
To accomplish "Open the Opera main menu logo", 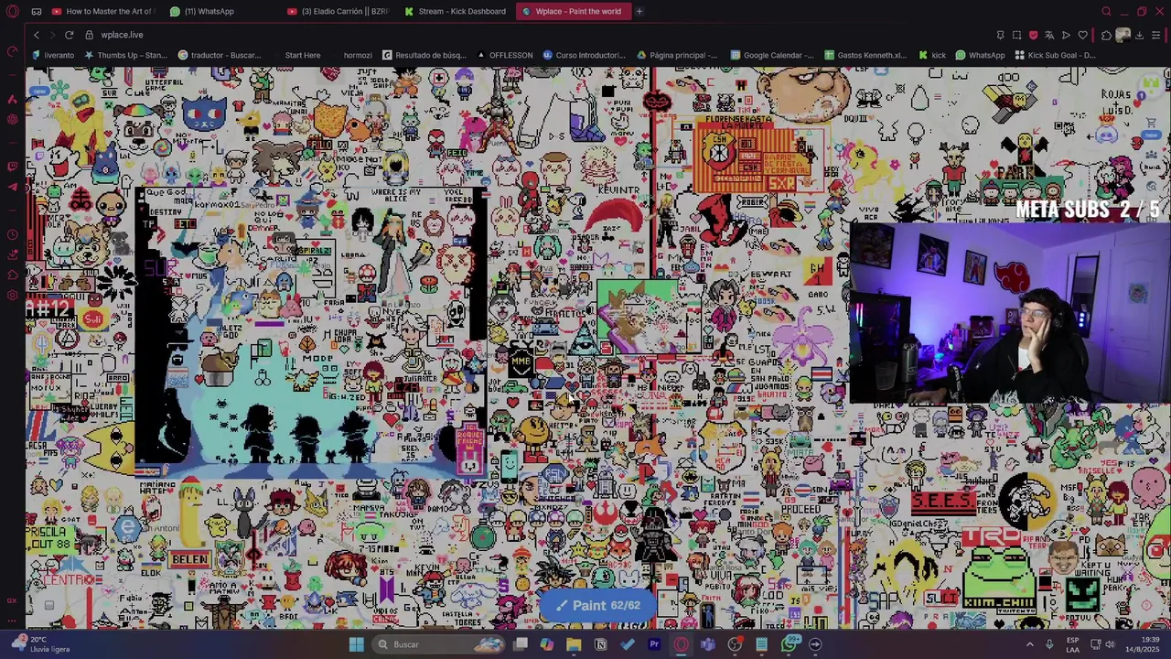I will coord(12,11).
